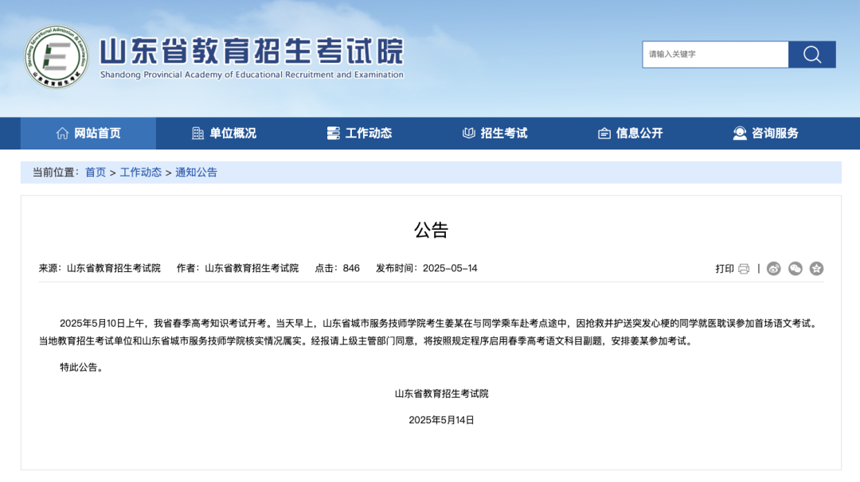Viewport: 860px width, 482px height.
Task: Click the 特此公告。 closing line
Action: [x=82, y=367]
